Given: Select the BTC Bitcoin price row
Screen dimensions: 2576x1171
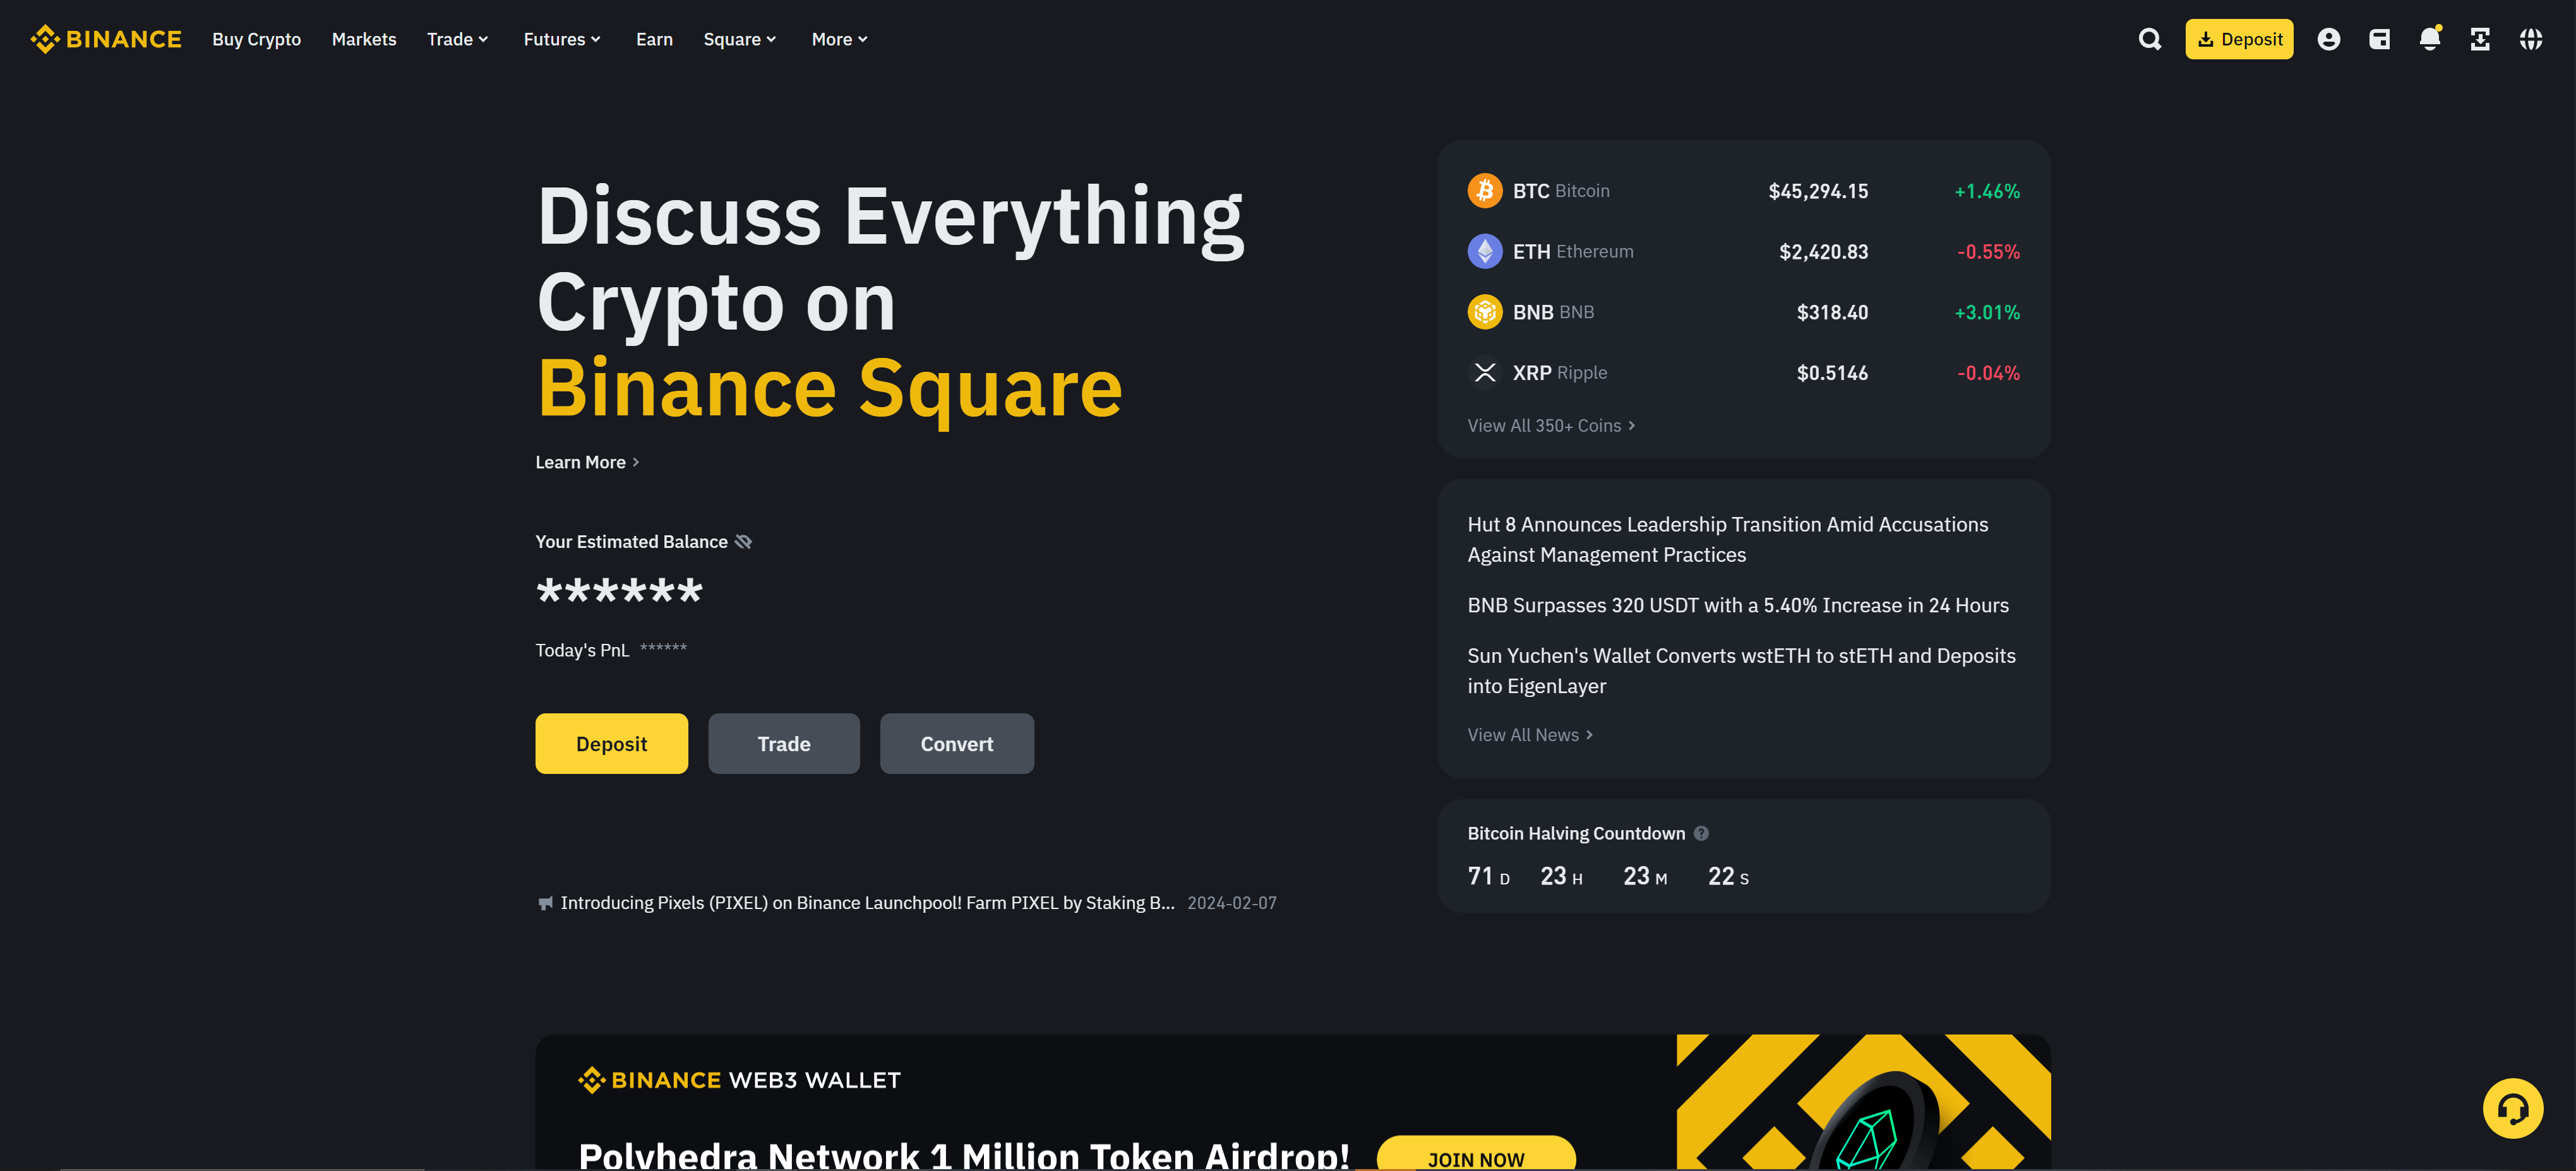Looking at the screenshot, I should coord(1743,190).
